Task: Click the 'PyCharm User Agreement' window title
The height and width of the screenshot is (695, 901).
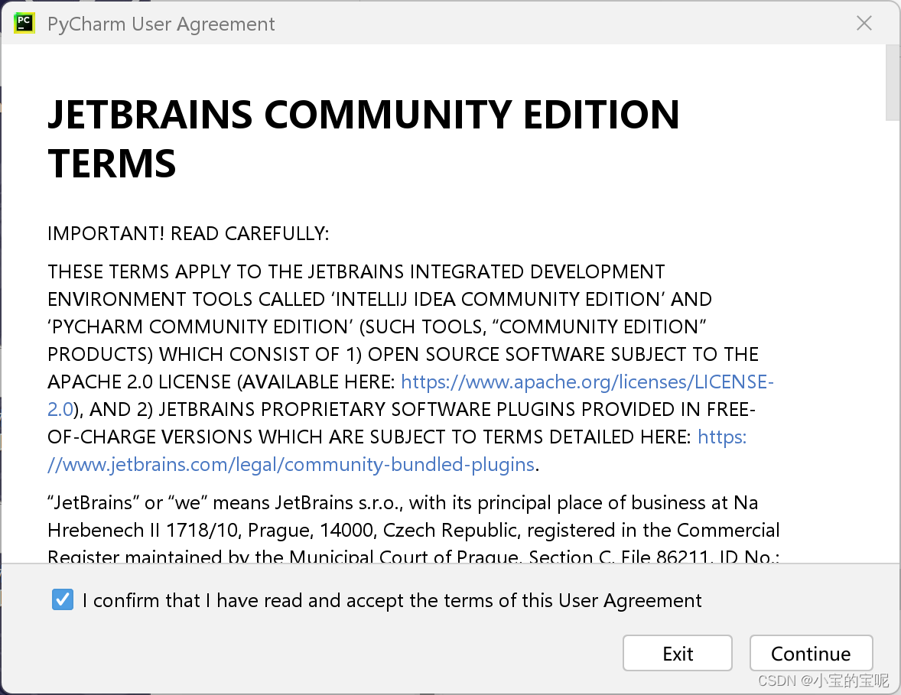Action: click(161, 24)
